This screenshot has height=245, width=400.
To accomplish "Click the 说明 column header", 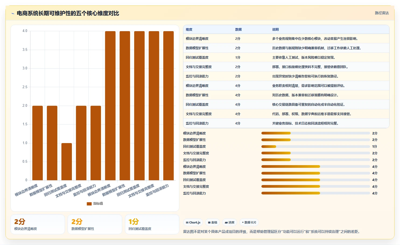I will (275, 30).
